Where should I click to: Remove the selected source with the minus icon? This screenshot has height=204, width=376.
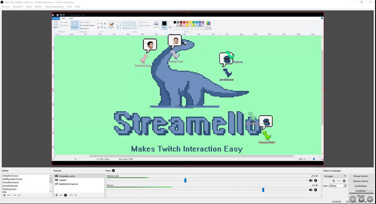point(61,196)
